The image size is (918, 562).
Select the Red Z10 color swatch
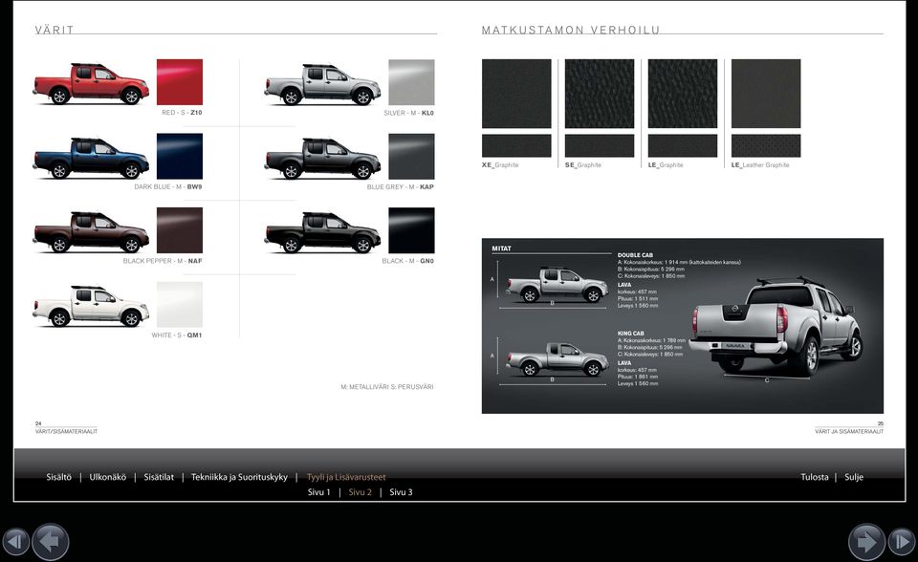click(180, 82)
